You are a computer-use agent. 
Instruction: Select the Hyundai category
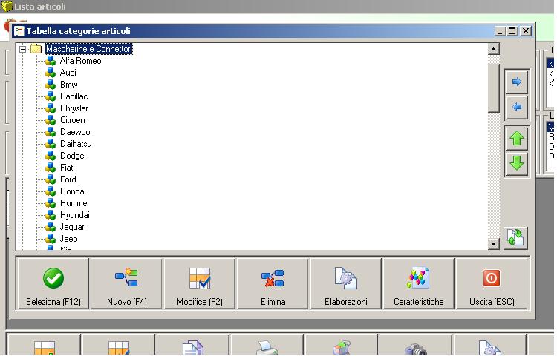pos(74,215)
